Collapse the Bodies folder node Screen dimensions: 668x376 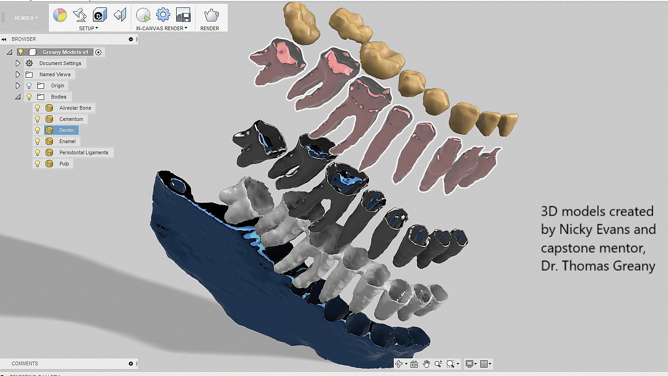point(18,97)
